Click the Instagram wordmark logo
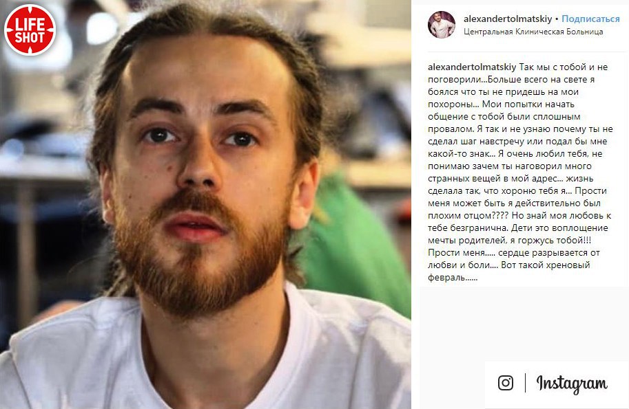This screenshot has height=409, width=629. [572, 384]
